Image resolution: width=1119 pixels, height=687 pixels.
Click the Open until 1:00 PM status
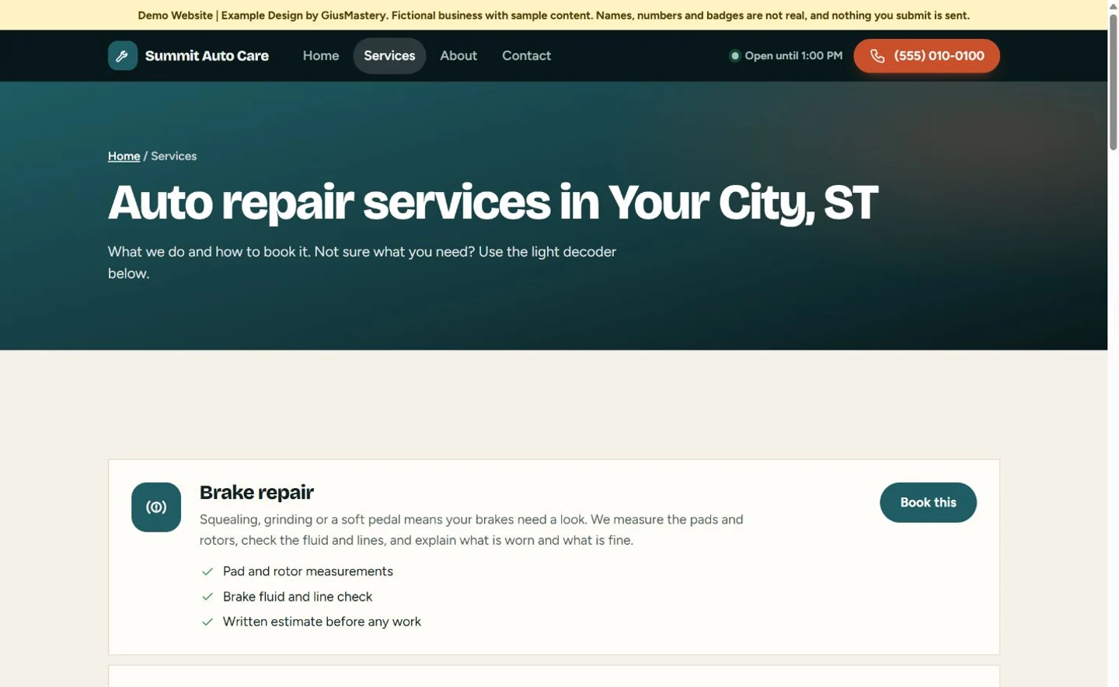(786, 56)
